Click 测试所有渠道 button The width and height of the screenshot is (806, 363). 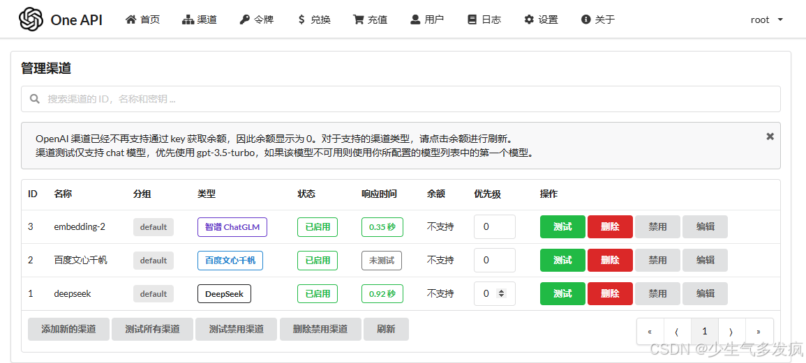152,329
